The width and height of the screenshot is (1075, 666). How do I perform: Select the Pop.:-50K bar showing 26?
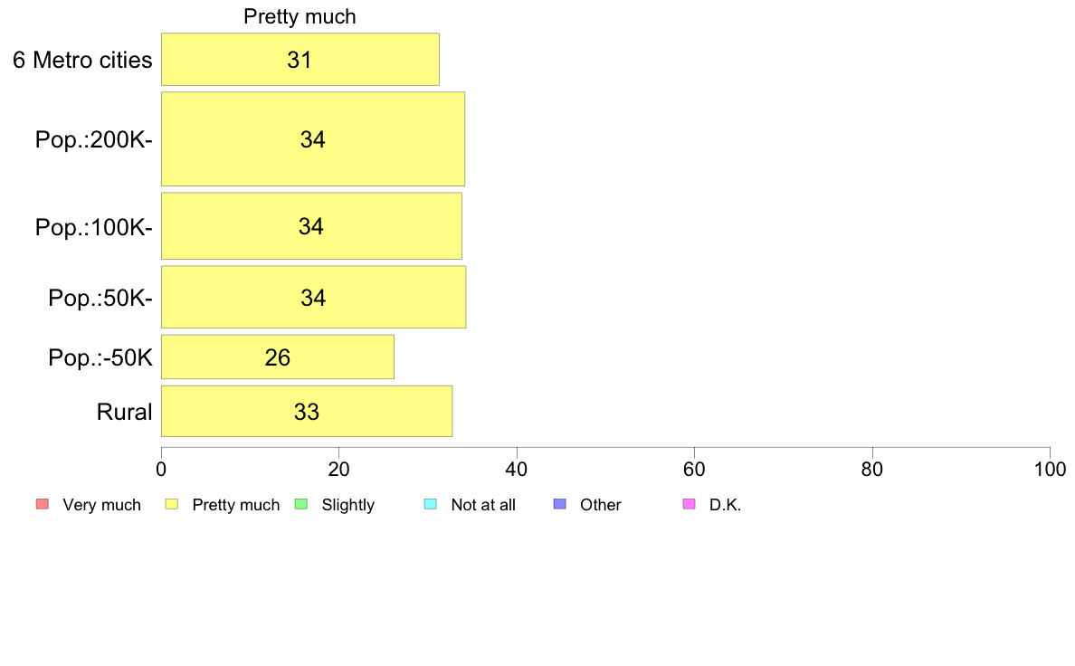pyautogui.click(x=278, y=357)
